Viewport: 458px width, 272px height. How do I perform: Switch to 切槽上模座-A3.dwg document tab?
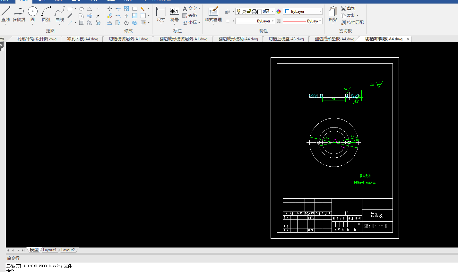click(286, 39)
